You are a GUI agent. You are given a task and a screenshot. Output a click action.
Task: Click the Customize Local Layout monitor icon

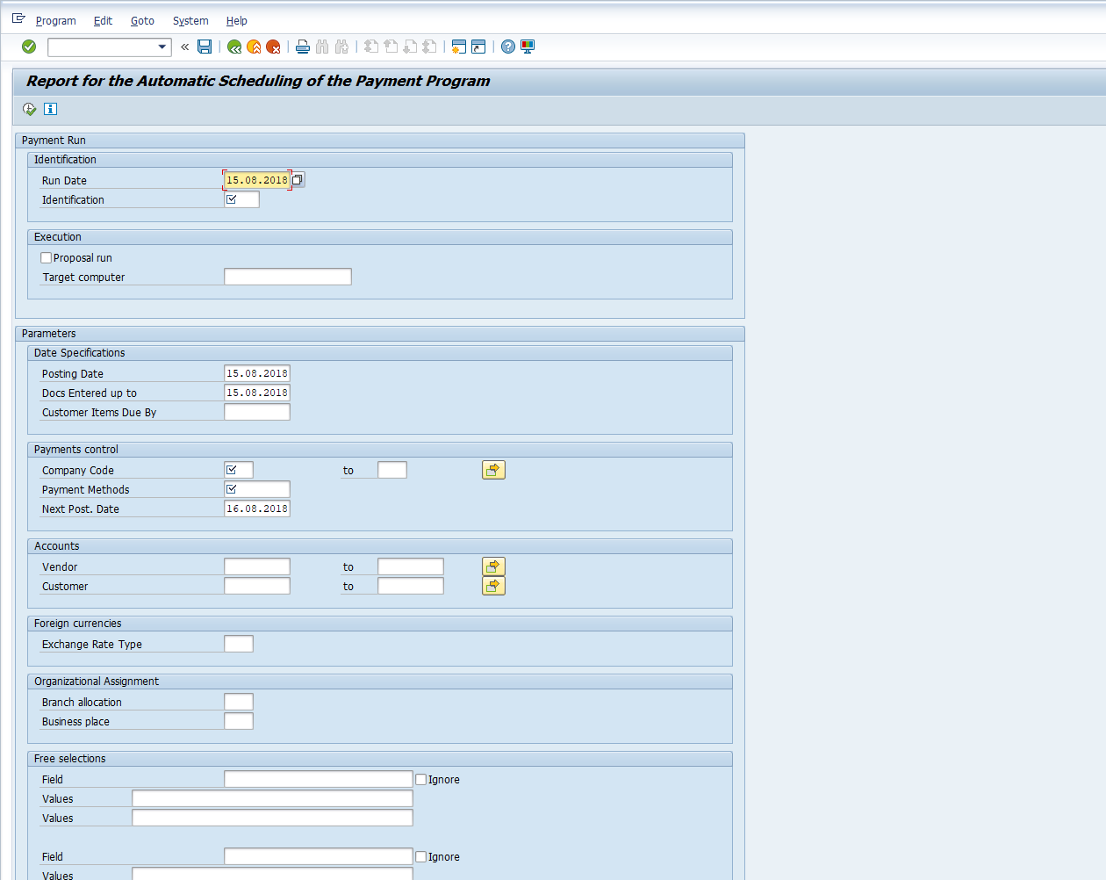click(x=528, y=47)
